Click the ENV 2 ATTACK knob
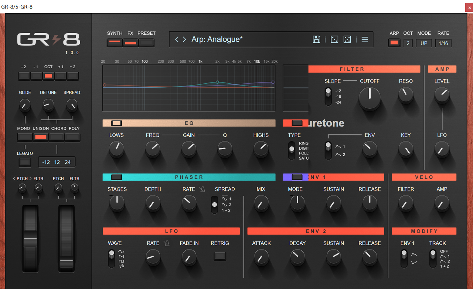The height and width of the screenshot is (289, 473). point(261,257)
